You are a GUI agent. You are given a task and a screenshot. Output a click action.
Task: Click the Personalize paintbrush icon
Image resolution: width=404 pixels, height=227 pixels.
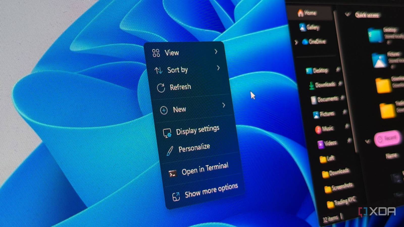170,151
